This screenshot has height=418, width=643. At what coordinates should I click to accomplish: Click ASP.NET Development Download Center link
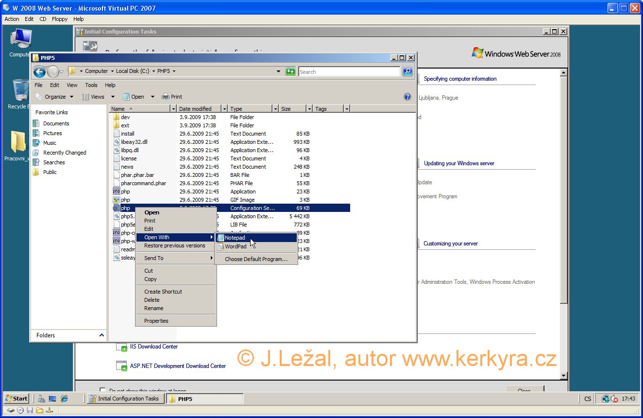(x=178, y=366)
